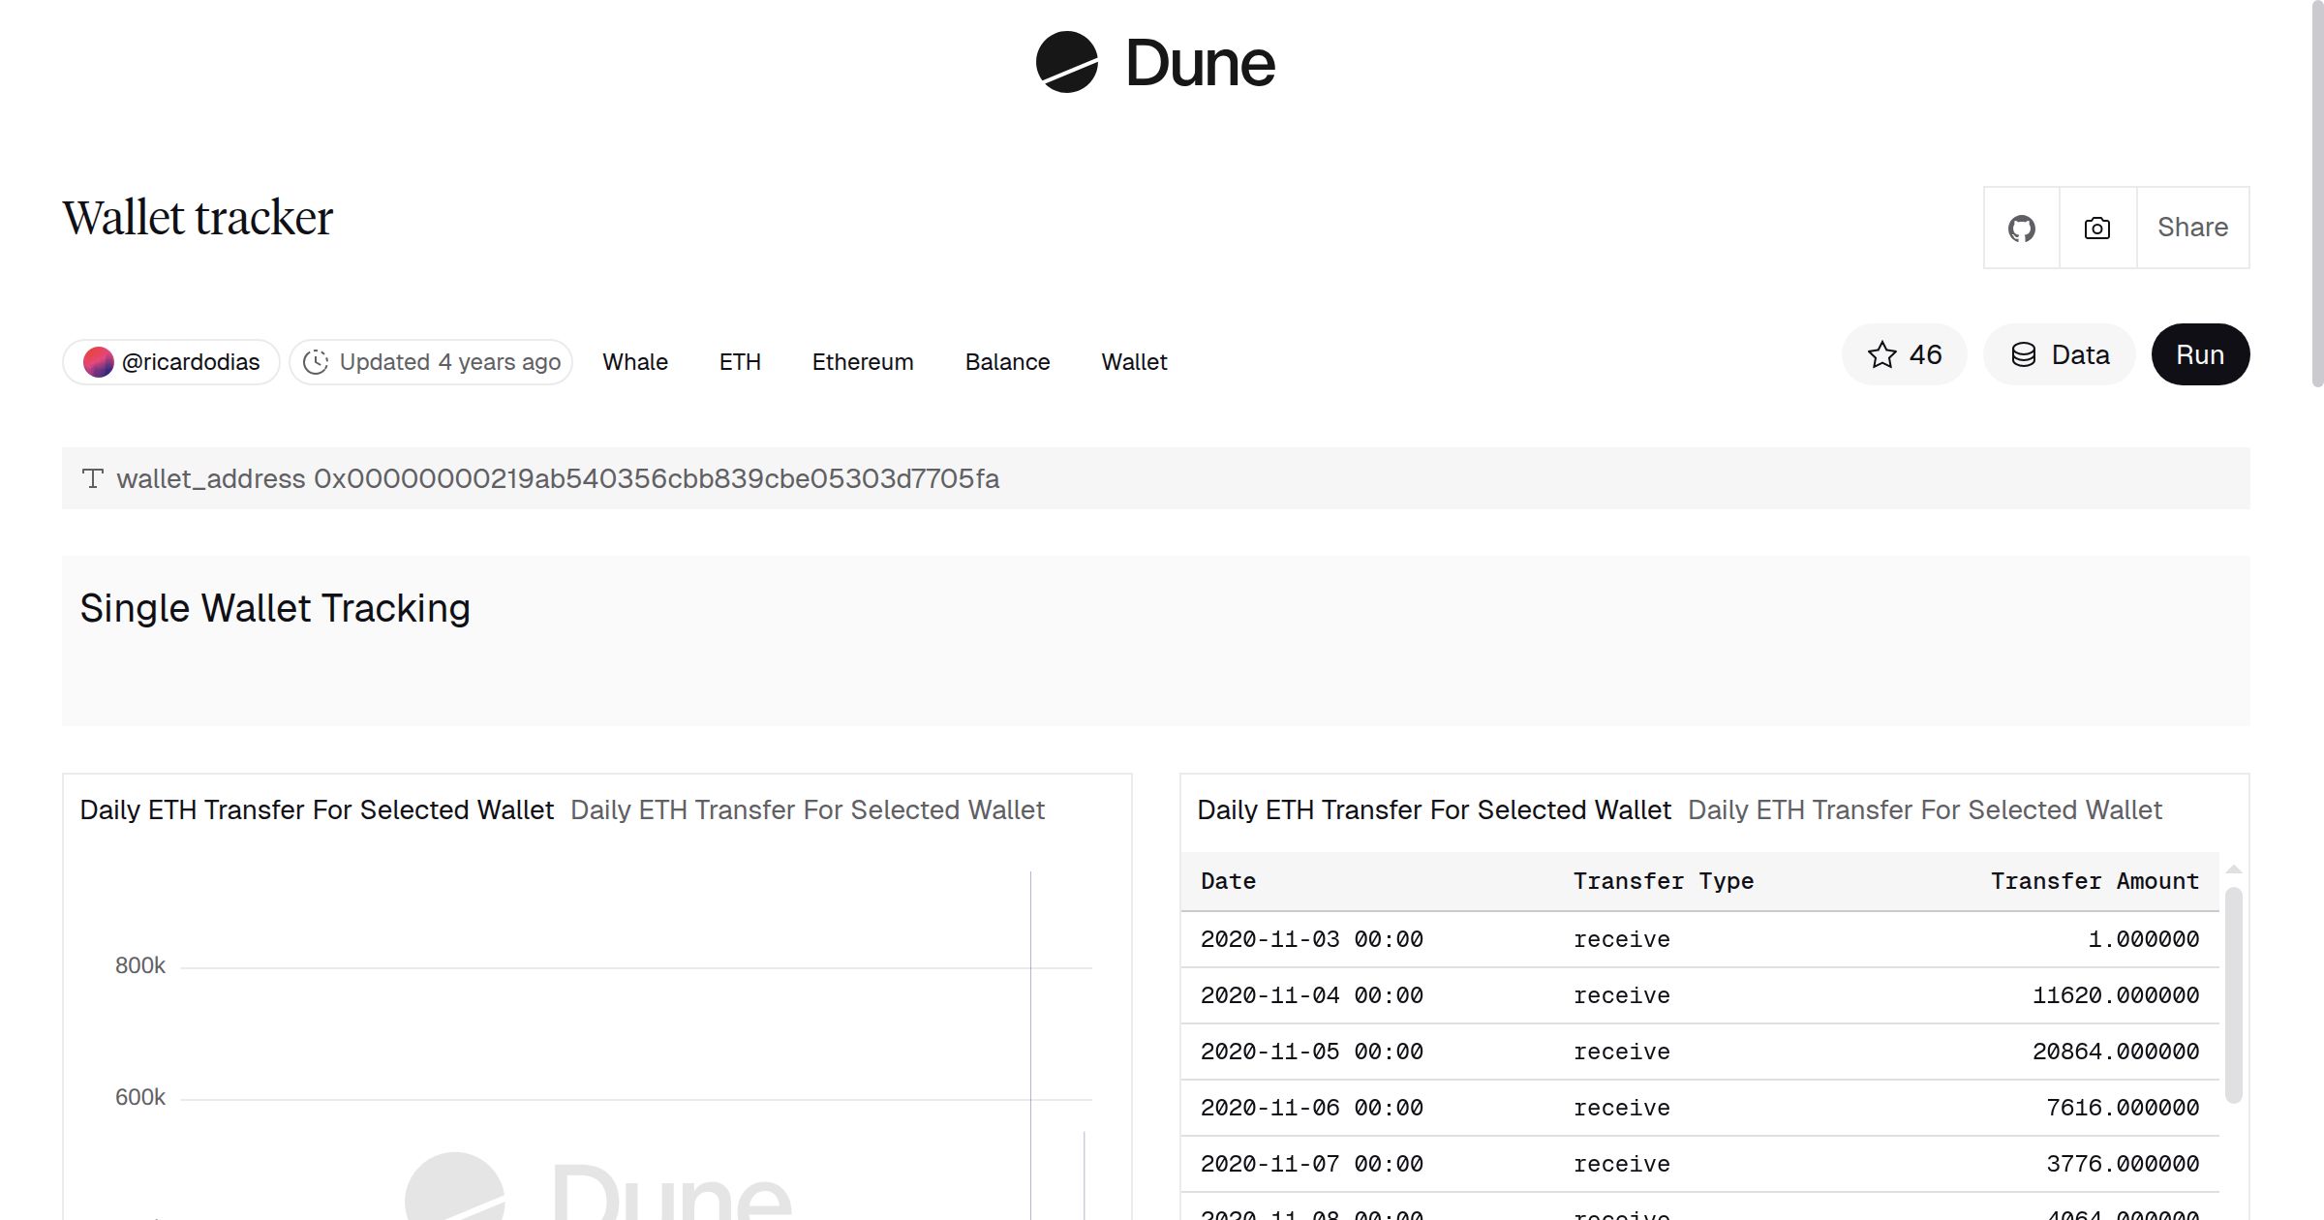Open the GitHub icon in the toolbar
Viewport: 2324px width, 1220px height.
2021,228
